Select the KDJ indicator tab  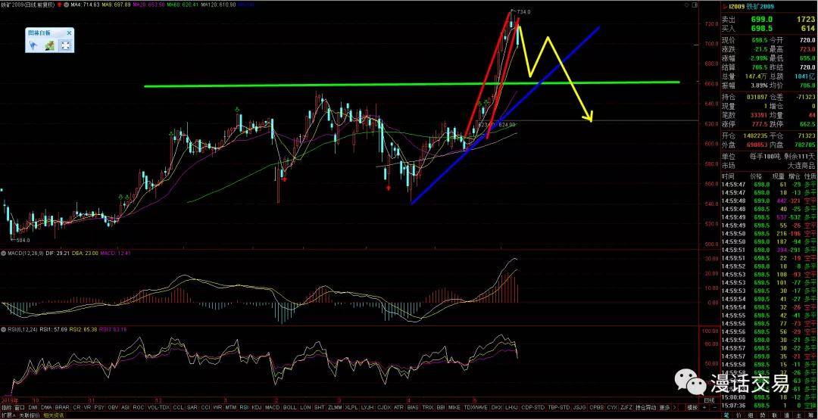(x=256, y=407)
